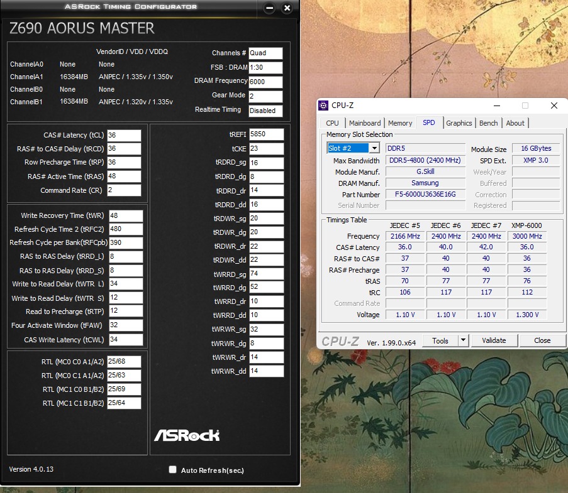Click the RTL (MC1 C1 B1/B2) value field
This screenshot has height=493, width=568.
point(124,403)
